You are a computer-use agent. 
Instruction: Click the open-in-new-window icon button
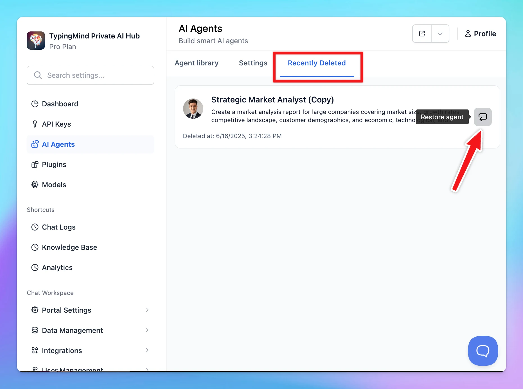coord(422,34)
